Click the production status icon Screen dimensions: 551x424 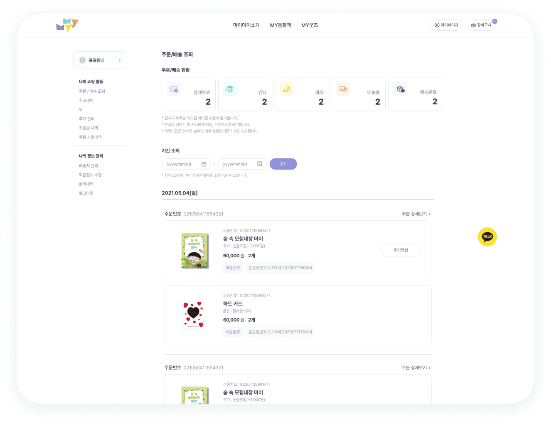286,89
